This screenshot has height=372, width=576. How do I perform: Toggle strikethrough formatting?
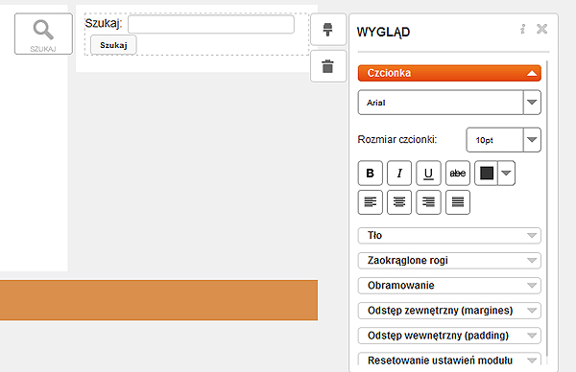coord(458,174)
